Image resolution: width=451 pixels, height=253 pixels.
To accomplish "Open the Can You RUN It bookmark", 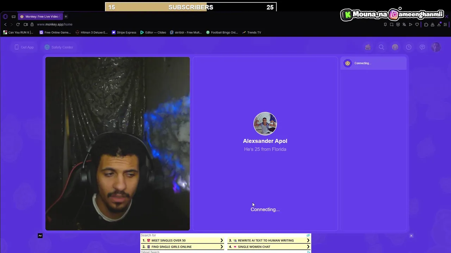I will 18,32.
